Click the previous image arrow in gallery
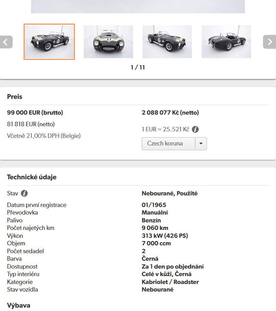276x311 pixels. coord(6,42)
